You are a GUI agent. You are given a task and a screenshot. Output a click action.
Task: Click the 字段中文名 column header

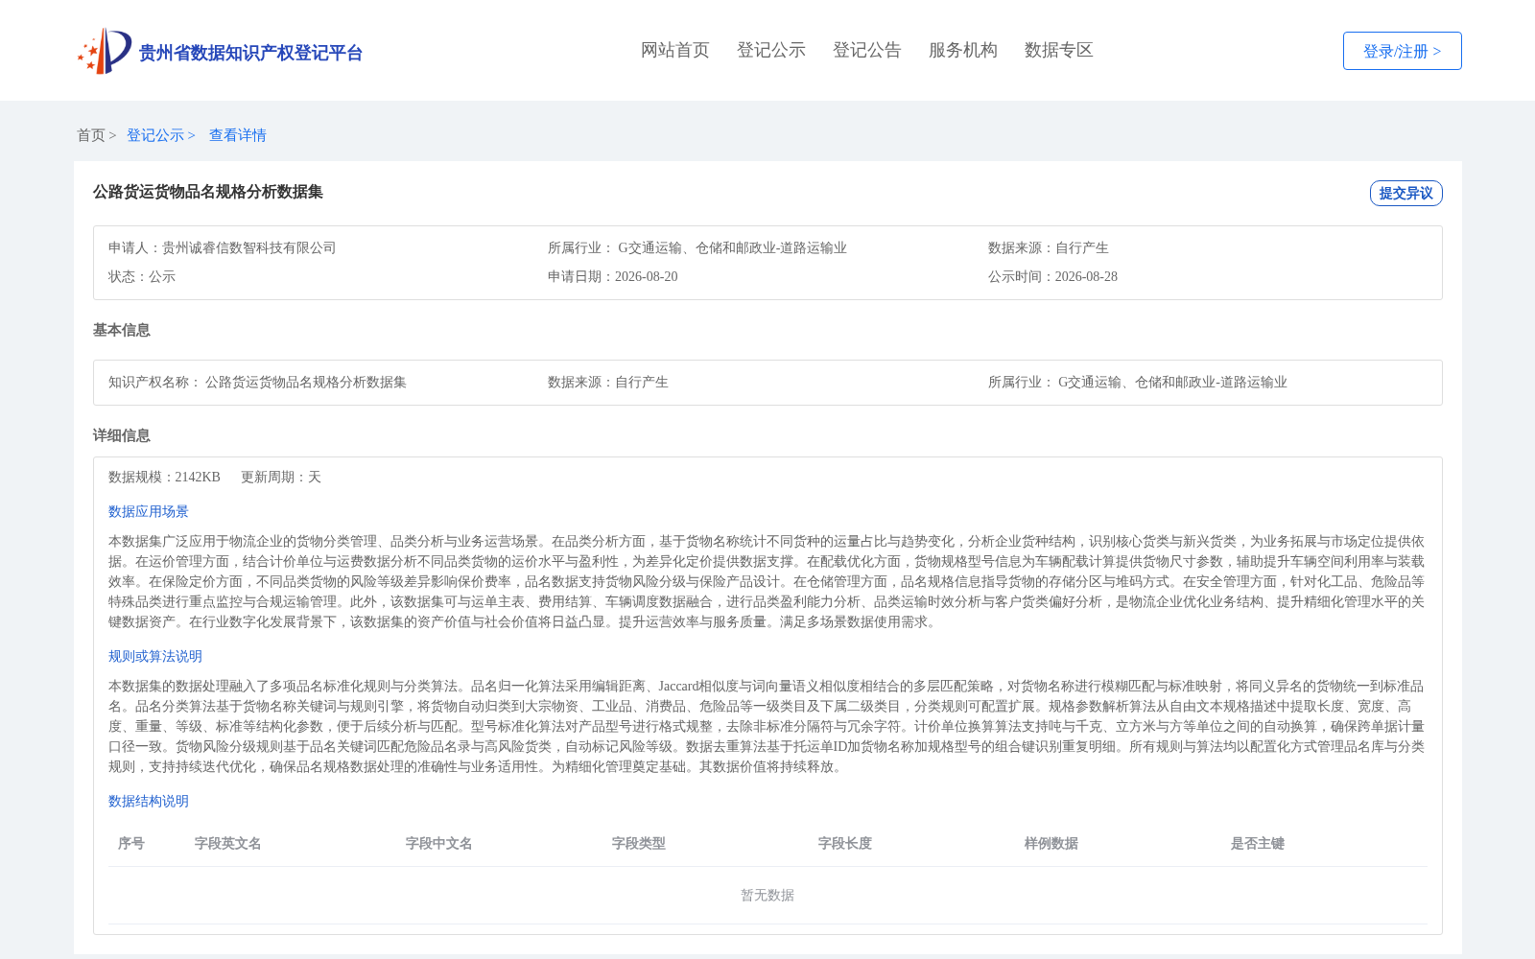tap(439, 843)
